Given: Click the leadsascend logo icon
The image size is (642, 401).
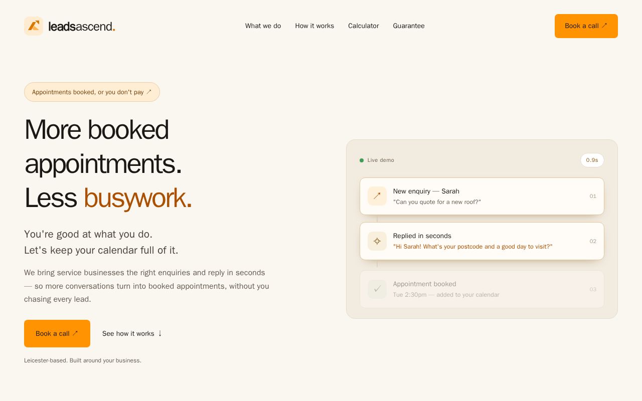Looking at the screenshot, I should coord(34,26).
